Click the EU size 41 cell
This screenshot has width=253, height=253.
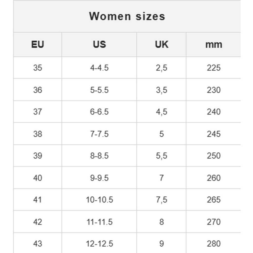click(38, 200)
